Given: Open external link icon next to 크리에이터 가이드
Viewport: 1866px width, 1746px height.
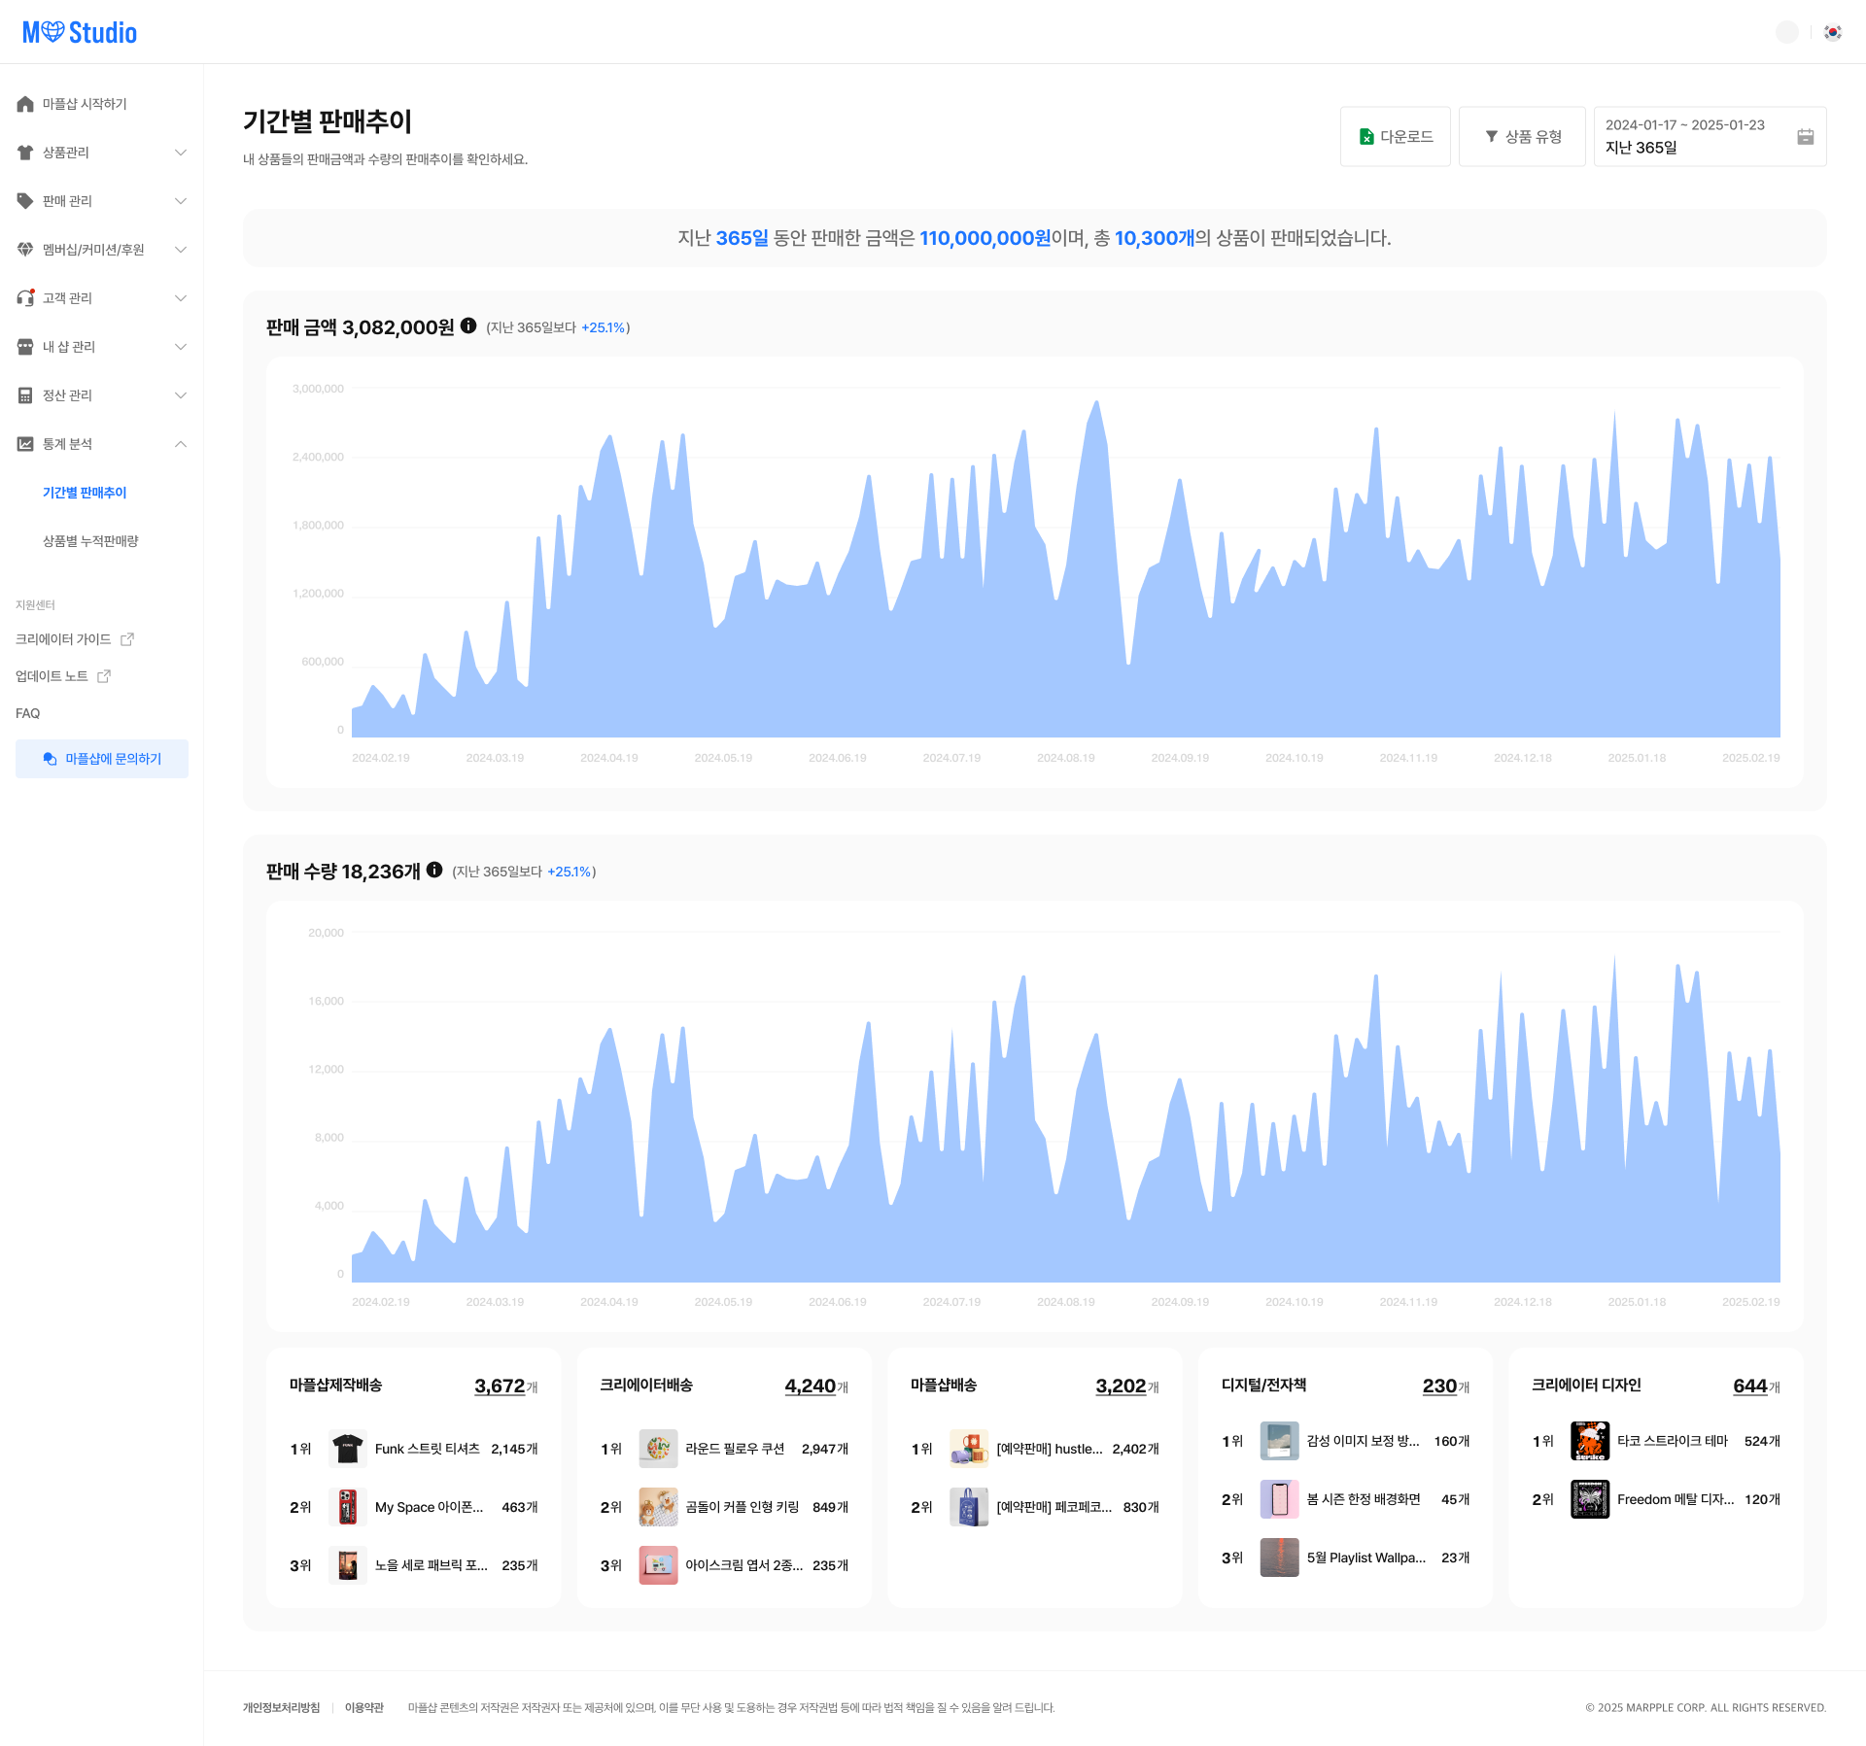Looking at the screenshot, I should click(x=127, y=639).
